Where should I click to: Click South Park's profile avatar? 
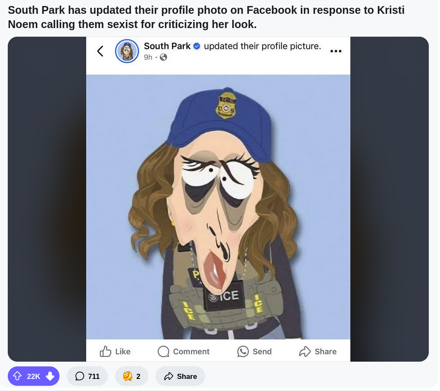pyautogui.click(x=127, y=51)
